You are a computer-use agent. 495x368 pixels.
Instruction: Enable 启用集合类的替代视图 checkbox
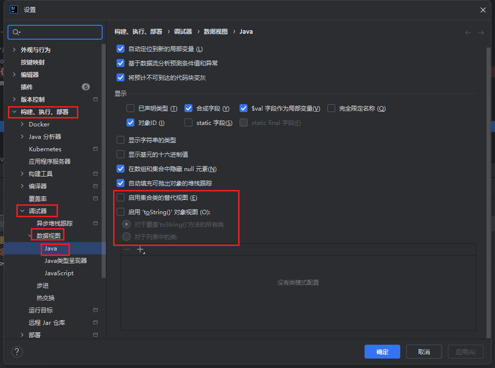tap(121, 197)
